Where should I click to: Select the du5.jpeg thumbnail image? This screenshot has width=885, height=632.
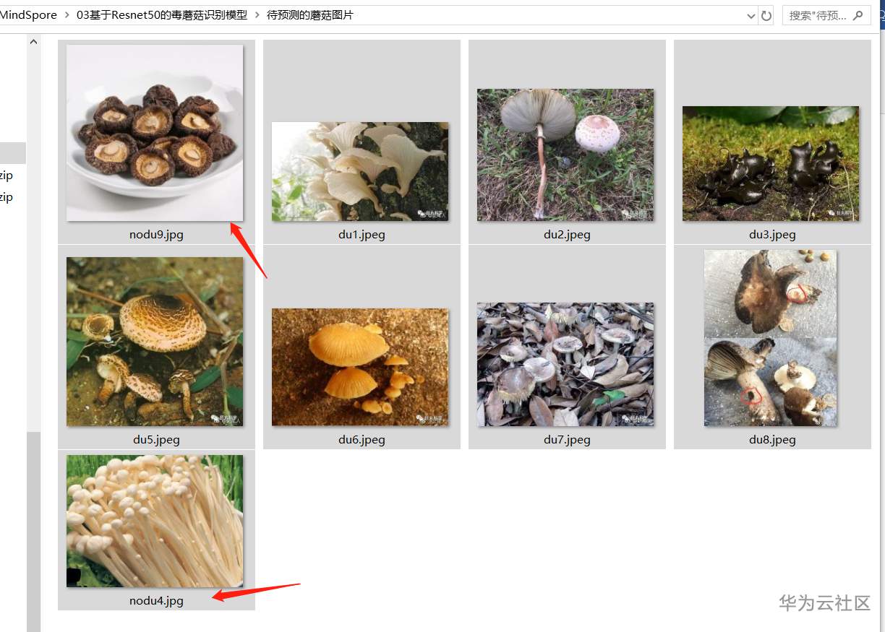pos(155,342)
